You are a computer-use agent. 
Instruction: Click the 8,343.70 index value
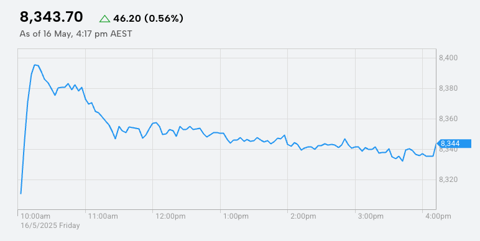(x=51, y=17)
